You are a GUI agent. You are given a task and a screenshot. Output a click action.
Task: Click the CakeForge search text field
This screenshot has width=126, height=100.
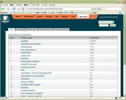click(104, 25)
